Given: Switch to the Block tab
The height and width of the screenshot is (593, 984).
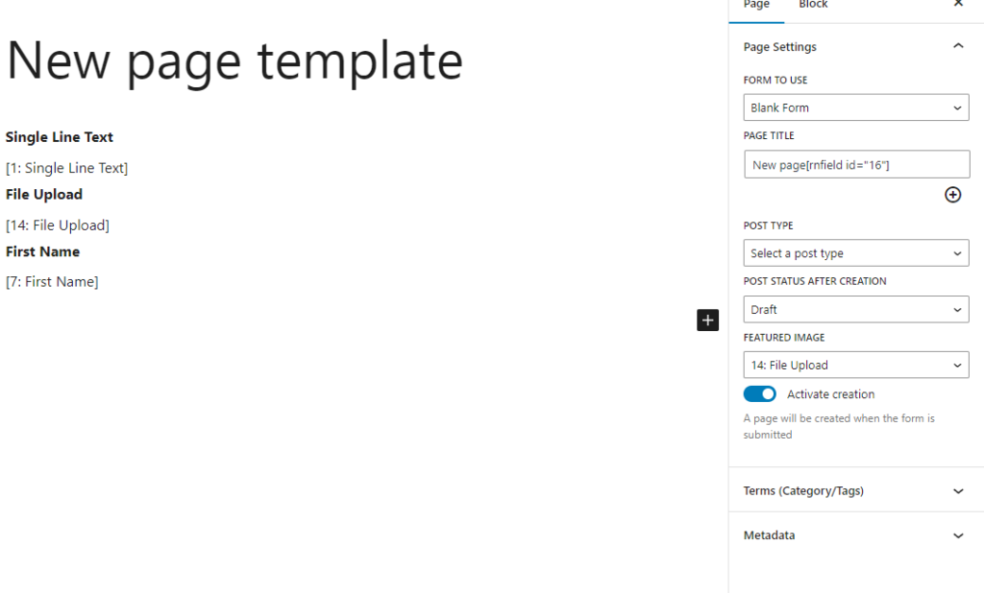Looking at the screenshot, I should pos(813,6).
